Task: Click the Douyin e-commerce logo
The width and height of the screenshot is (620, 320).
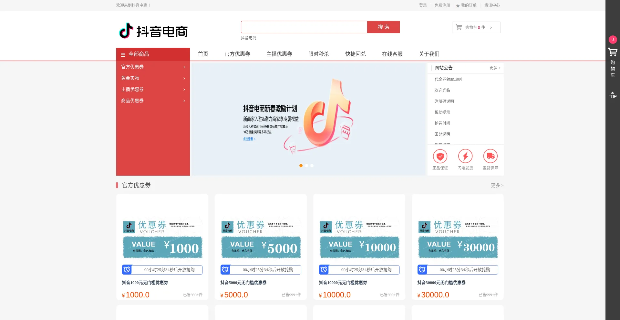Action: (x=153, y=31)
